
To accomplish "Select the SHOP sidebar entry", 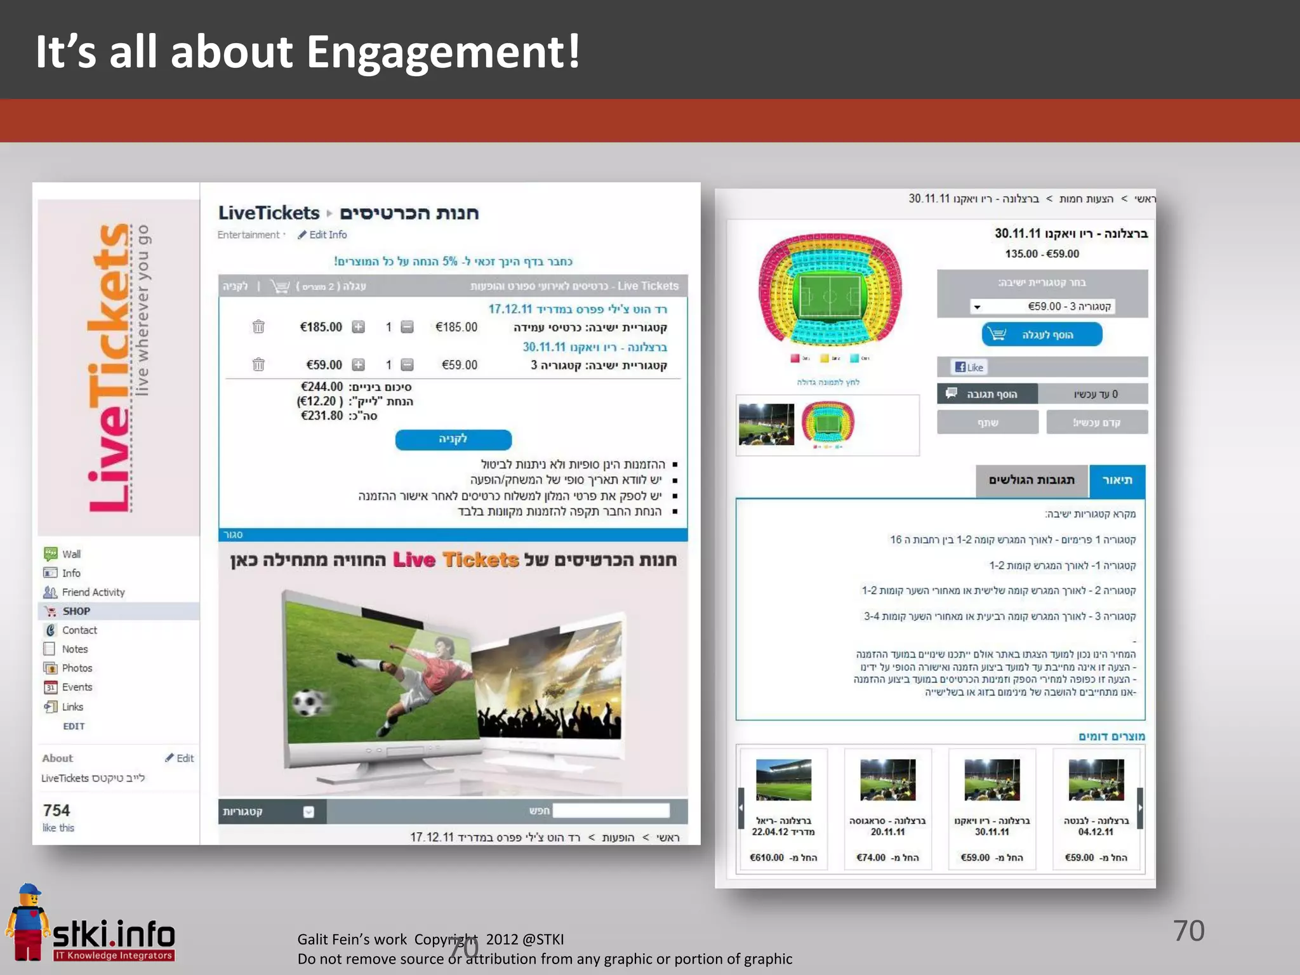I will [118, 611].
